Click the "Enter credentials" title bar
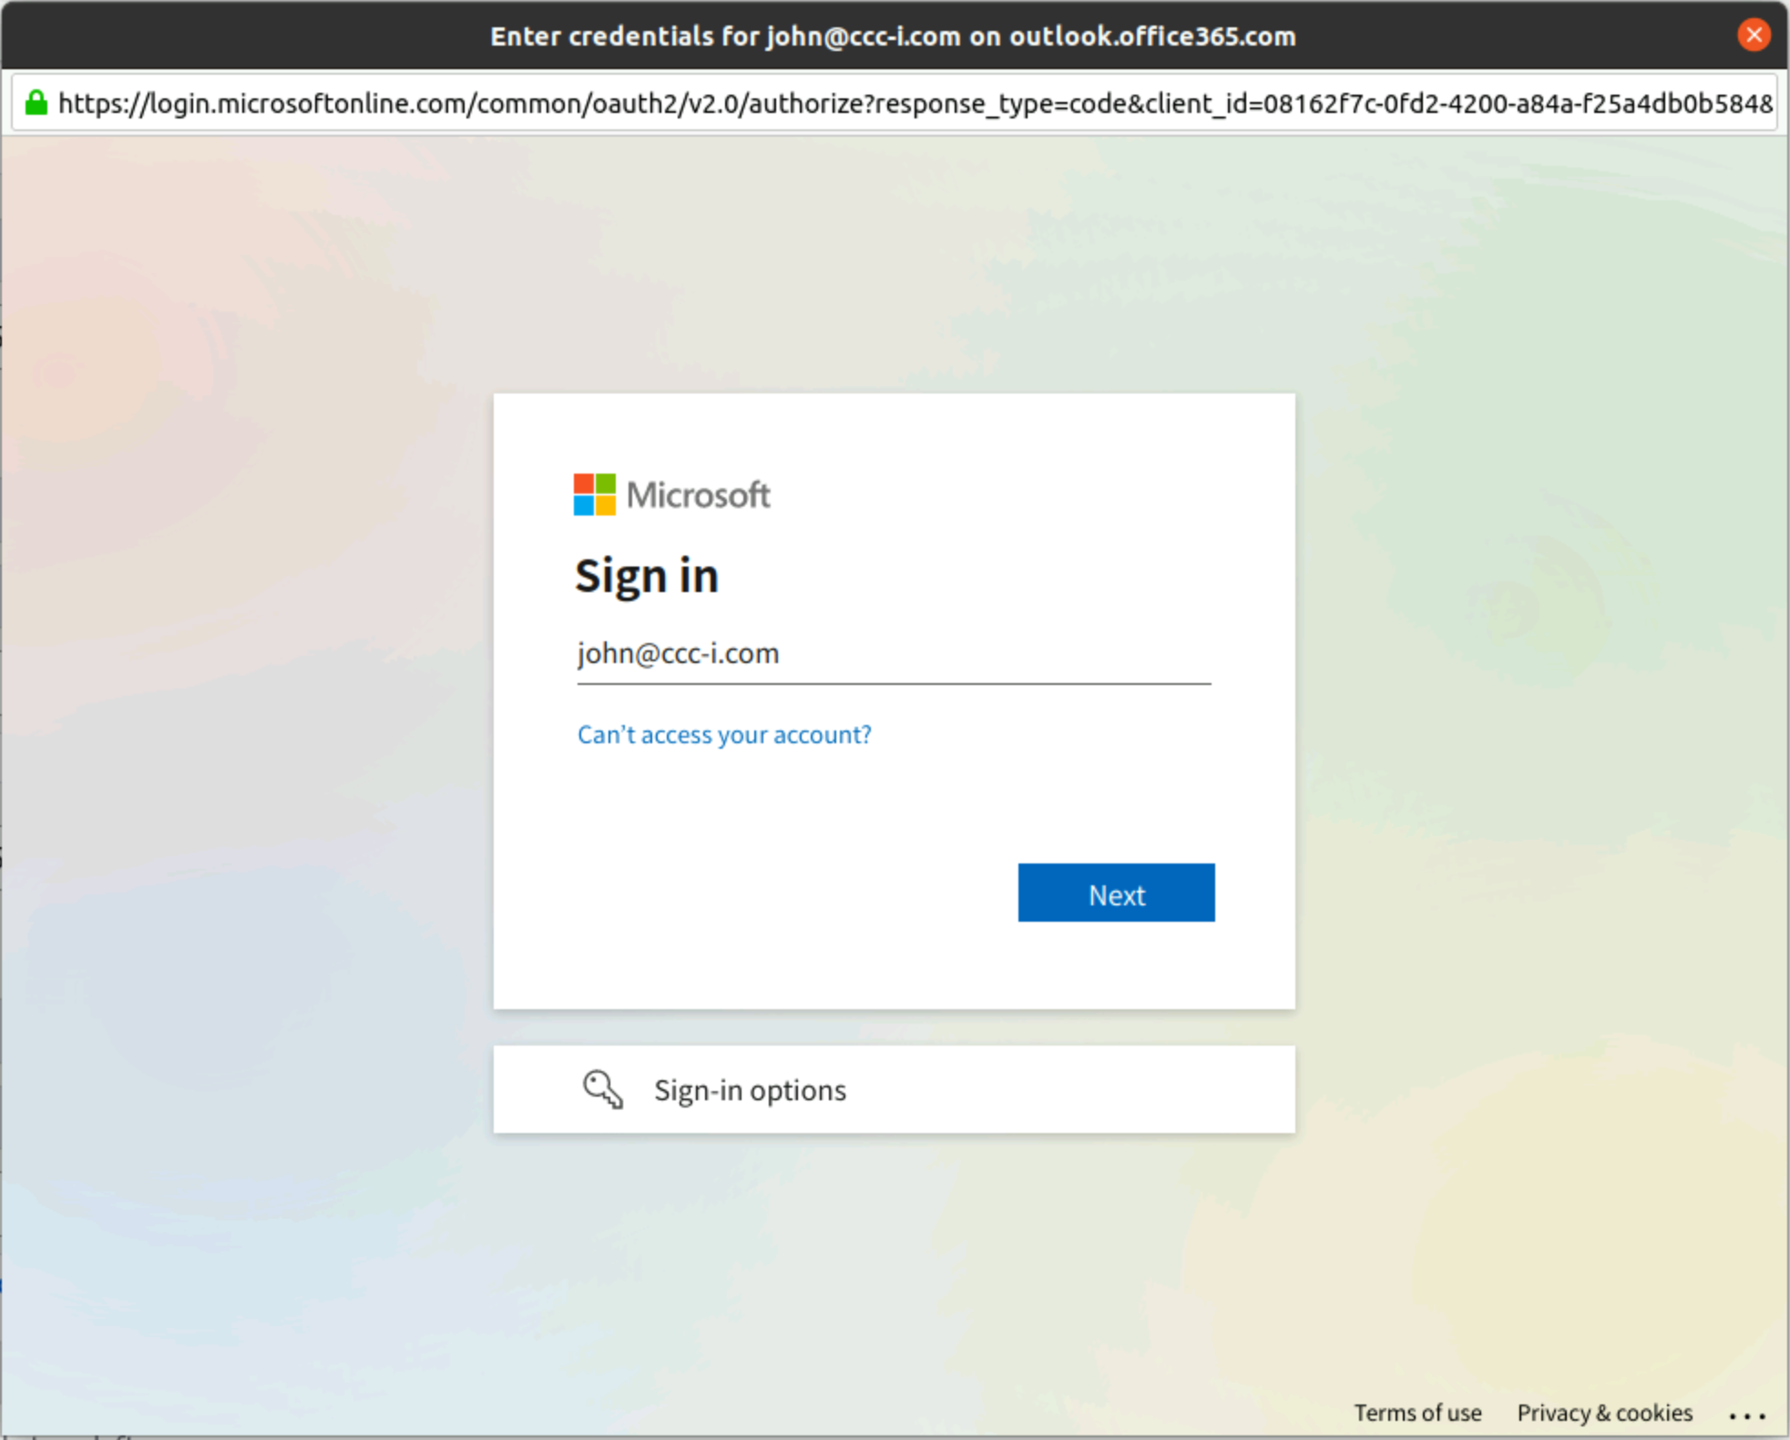This screenshot has width=1790, height=1440. click(x=893, y=36)
